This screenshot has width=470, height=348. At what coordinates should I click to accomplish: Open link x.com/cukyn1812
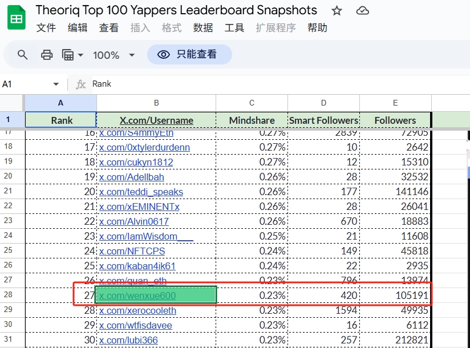click(136, 162)
